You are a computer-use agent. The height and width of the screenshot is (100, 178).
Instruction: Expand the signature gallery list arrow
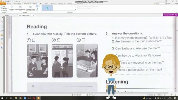[75, 10]
